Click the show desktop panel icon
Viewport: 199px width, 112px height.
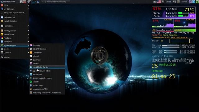click(38, 2)
